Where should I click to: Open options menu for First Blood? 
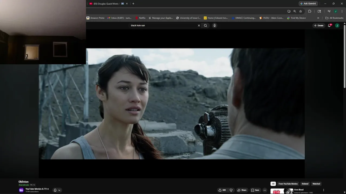[x=324, y=190]
